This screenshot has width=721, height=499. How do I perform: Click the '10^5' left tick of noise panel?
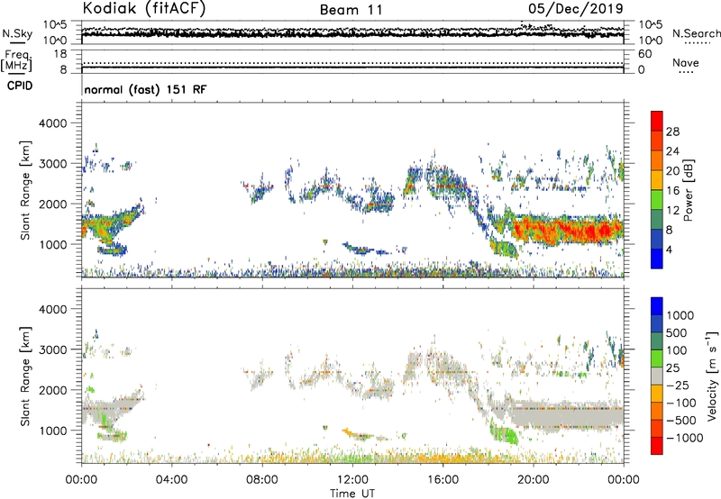[55, 24]
